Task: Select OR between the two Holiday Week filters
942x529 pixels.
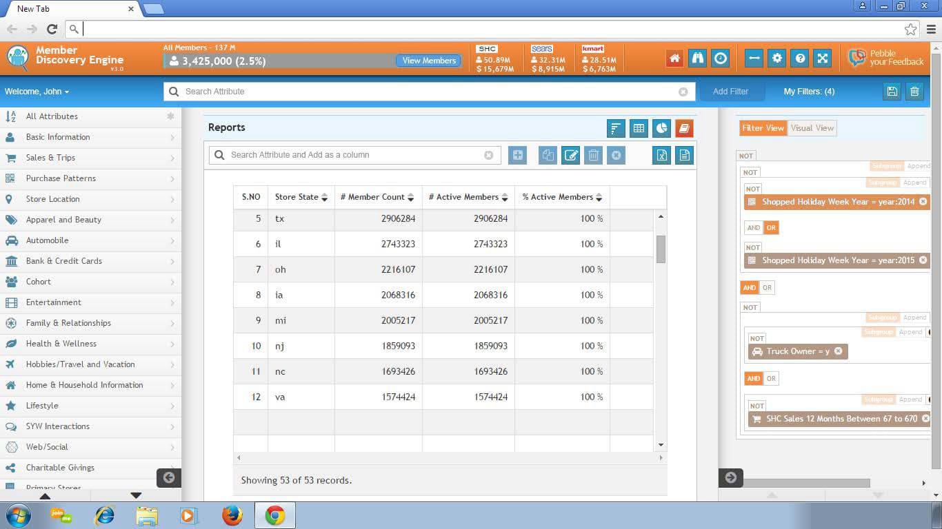Action: (x=771, y=228)
